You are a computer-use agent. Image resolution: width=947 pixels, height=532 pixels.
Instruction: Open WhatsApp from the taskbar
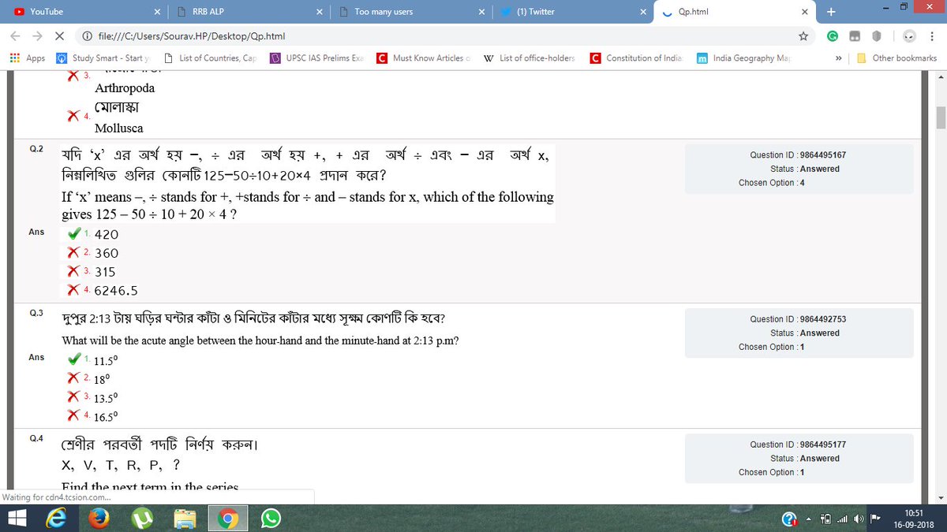pyautogui.click(x=271, y=518)
